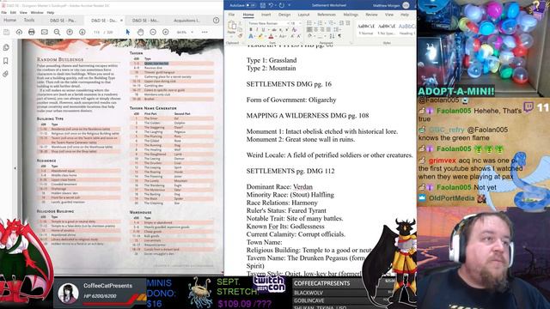Image resolution: width=550 pixels, height=309 pixels.
Task: Show paragraph marks pilcrow in Word
Action: click(x=340, y=36)
